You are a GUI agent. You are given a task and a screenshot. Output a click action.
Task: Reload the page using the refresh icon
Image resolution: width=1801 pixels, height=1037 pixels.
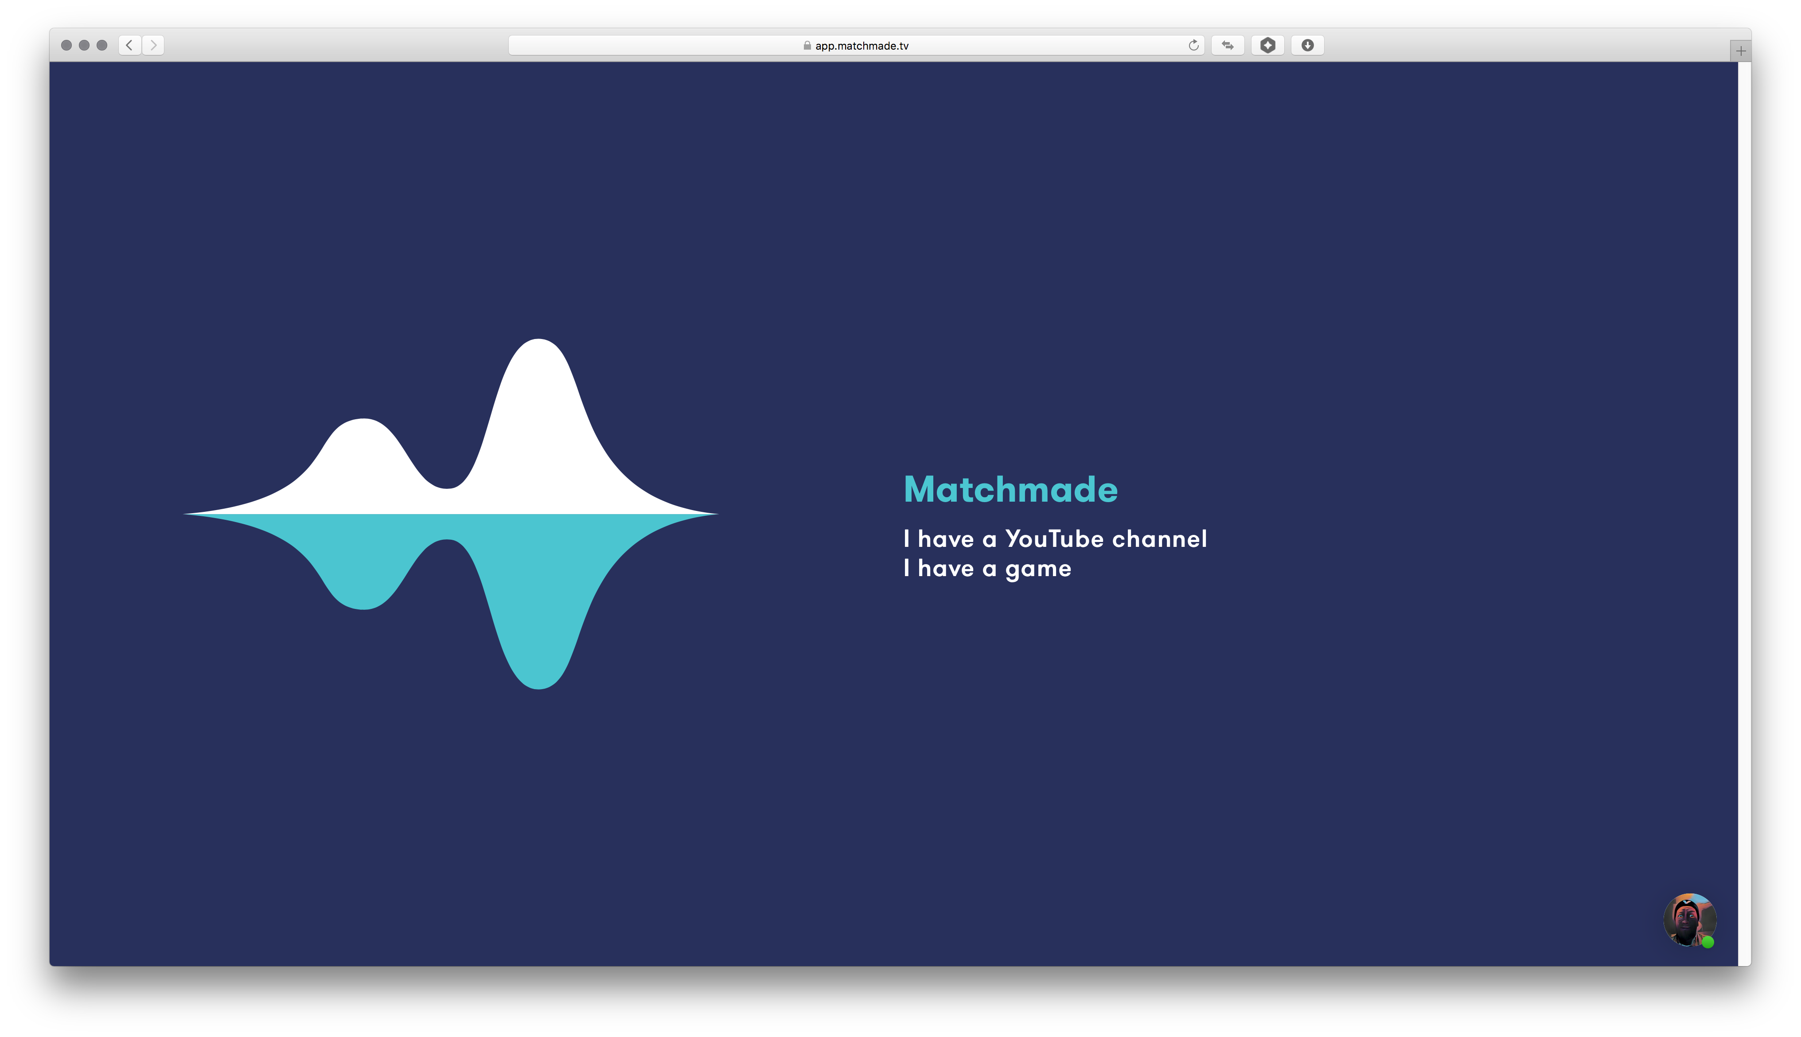[x=1193, y=46]
